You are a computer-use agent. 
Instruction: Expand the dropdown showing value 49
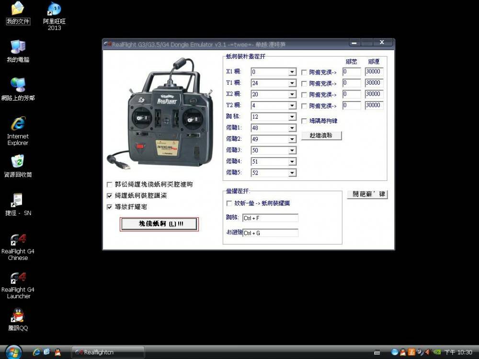tap(292, 139)
